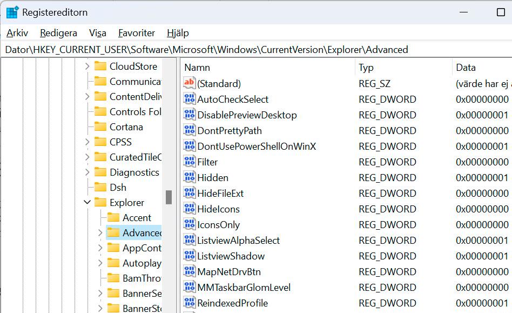Click the Hidden DWORD icon
This screenshot has height=313, width=512.
pos(190,177)
